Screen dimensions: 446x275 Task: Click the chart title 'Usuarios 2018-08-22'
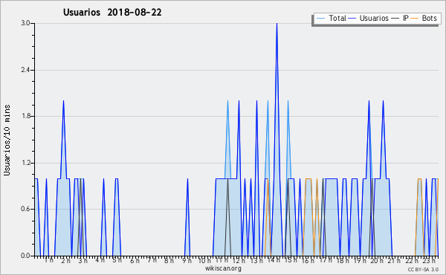coord(112,13)
